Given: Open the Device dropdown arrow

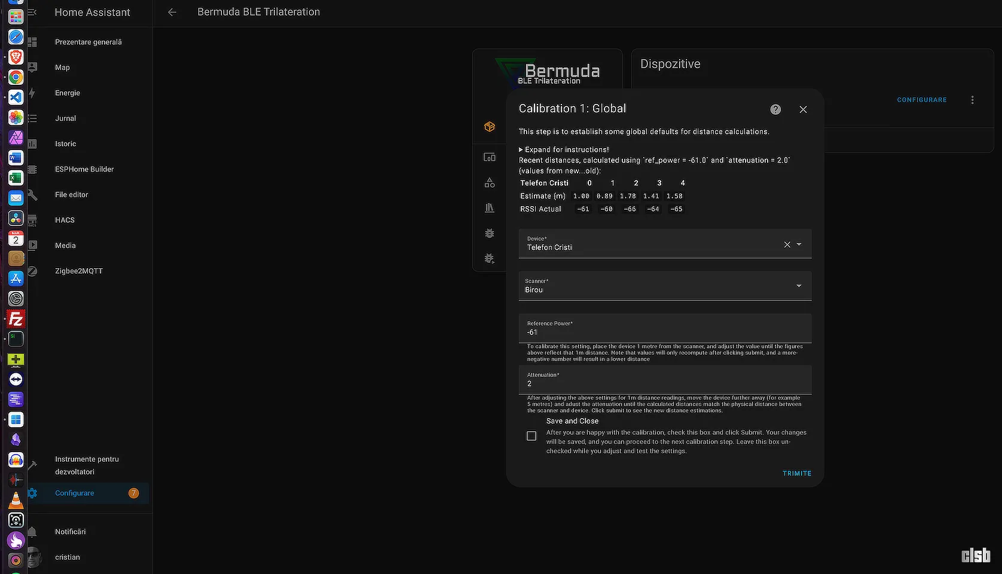Looking at the screenshot, I should pos(799,244).
